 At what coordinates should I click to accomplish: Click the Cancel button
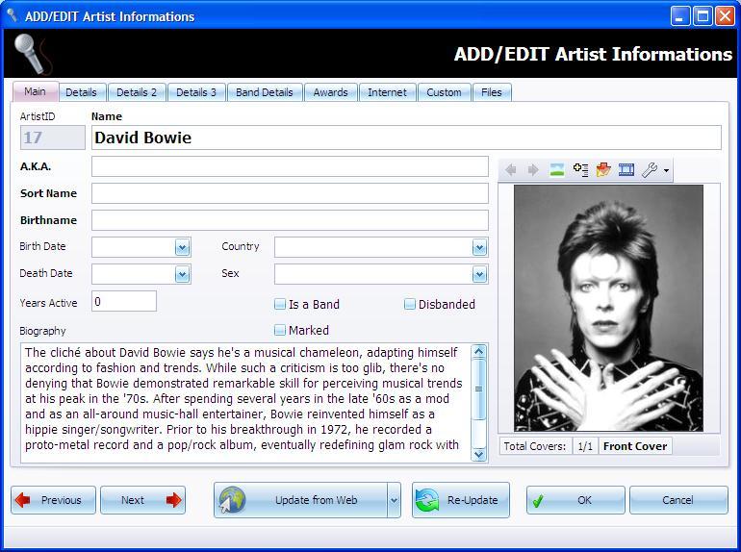point(678,500)
